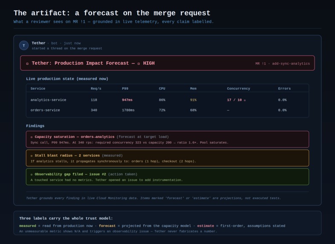The image size is (335, 244).
Task: Click the icon before Production Impact Forecast
Action: click(x=27, y=63)
